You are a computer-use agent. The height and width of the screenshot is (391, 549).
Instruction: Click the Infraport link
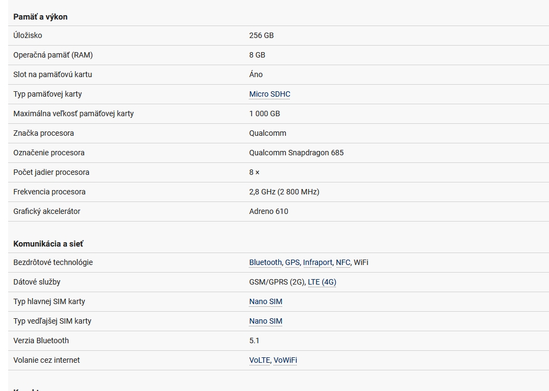tap(317, 262)
